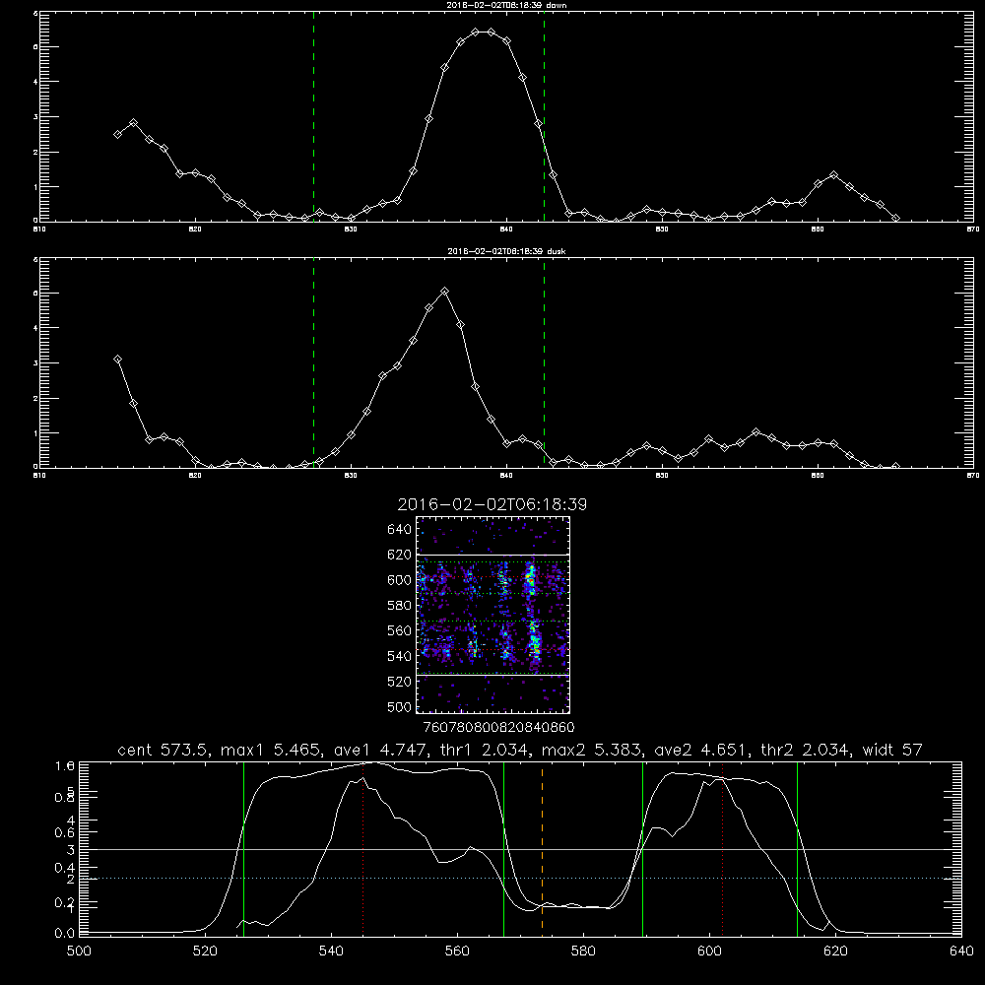Click the red dotted line near 602 in the bottom plot

(x=722, y=848)
